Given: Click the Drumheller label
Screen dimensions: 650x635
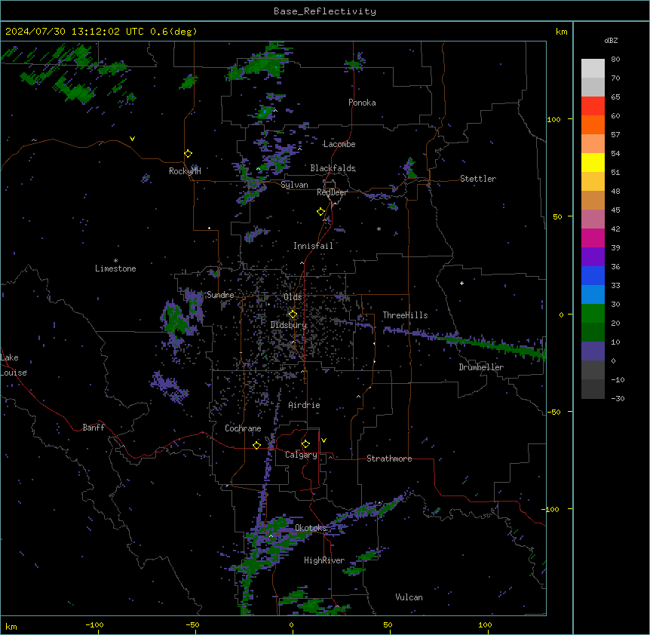Looking at the screenshot, I should [481, 367].
